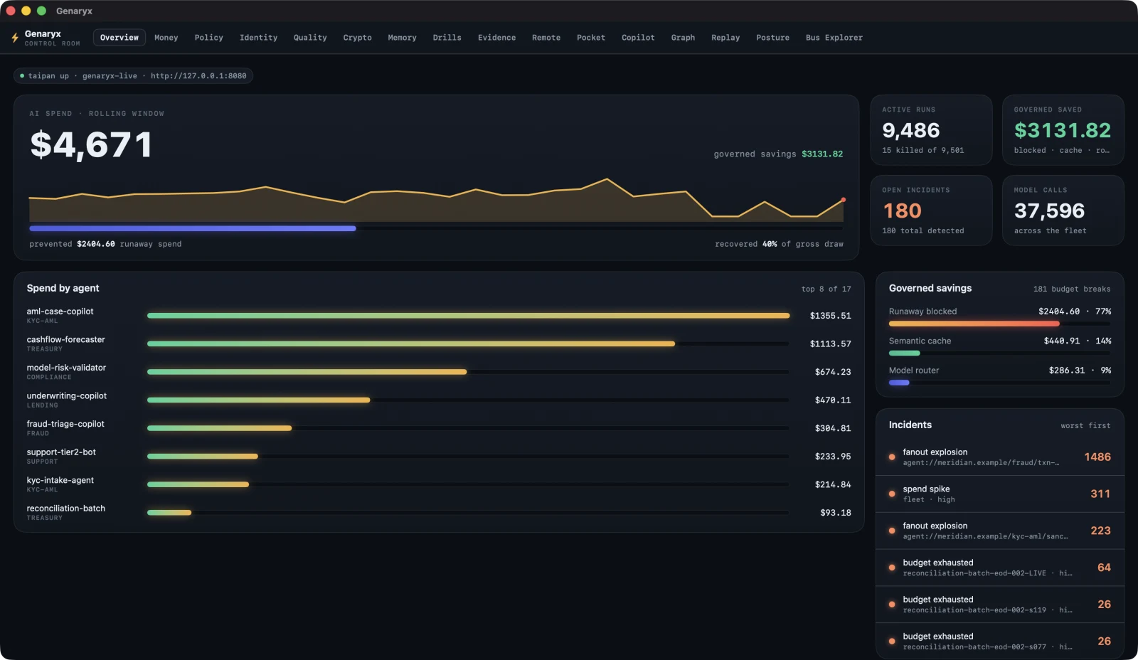Click the aml-case-copilot spend bar
Screen dimensions: 1138x660
click(468, 316)
